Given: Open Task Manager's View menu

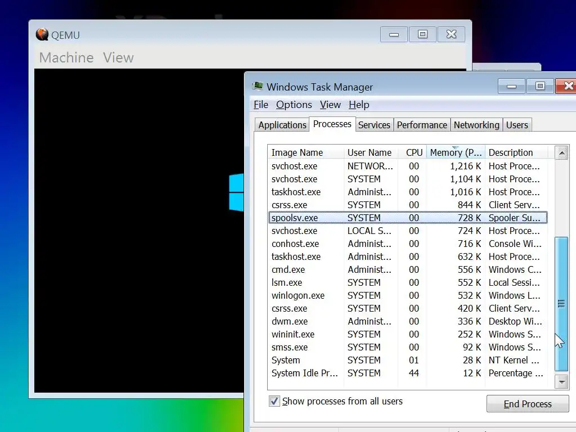Looking at the screenshot, I should [330, 105].
